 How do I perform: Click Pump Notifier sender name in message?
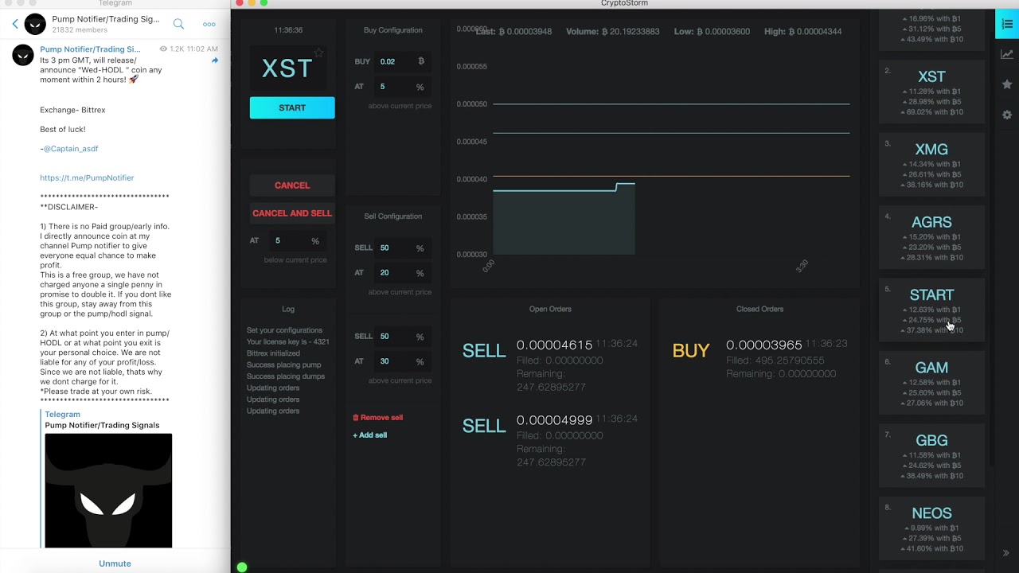(90, 49)
